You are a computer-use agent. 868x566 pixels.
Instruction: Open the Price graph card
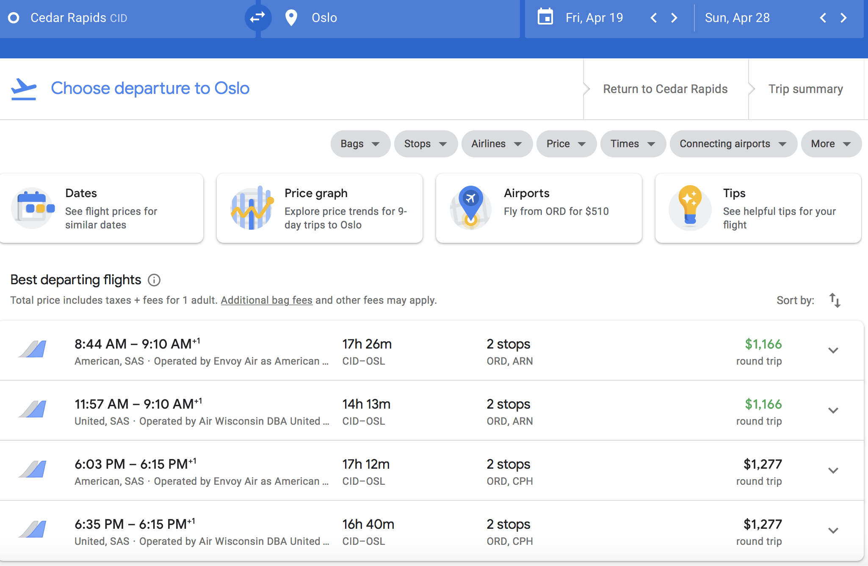tap(319, 208)
